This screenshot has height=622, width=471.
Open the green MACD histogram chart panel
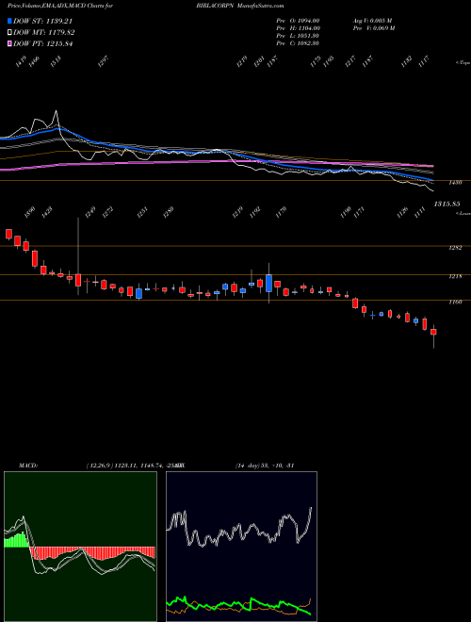(80, 547)
